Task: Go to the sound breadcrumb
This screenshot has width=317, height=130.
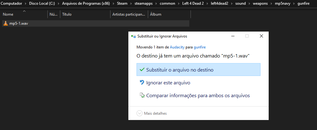Action: click(241, 3)
